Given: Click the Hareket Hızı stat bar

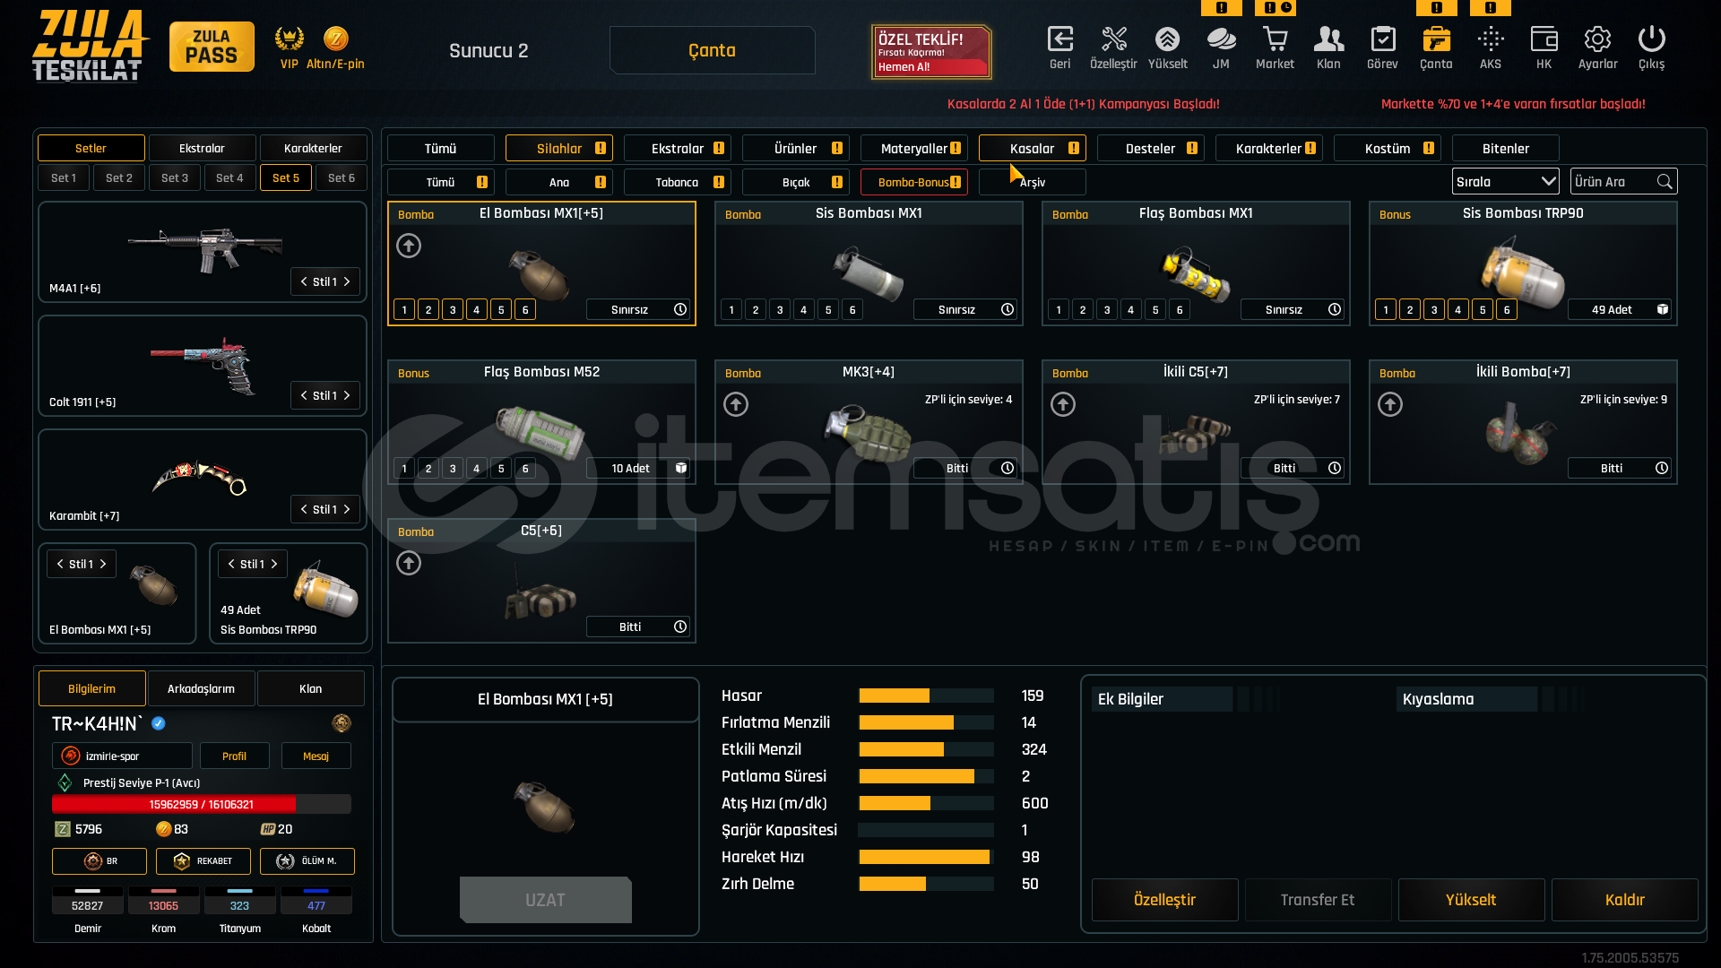Looking at the screenshot, I should coord(926,857).
